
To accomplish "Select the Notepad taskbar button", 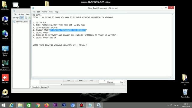I will coord(90,105).
